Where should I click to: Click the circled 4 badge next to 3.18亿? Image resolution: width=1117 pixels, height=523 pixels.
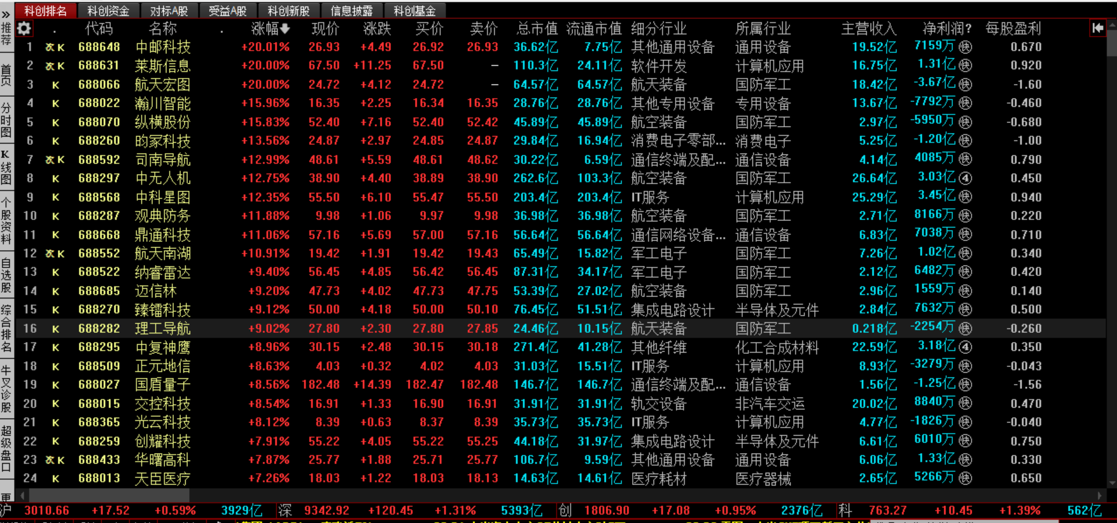click(965, 348)
